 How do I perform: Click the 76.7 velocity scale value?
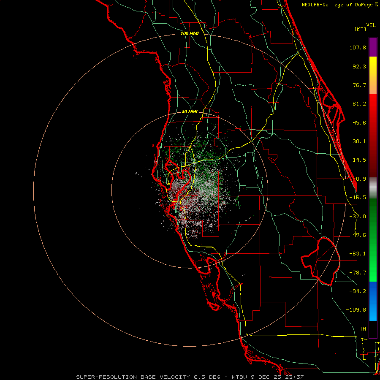pos(359,85)
